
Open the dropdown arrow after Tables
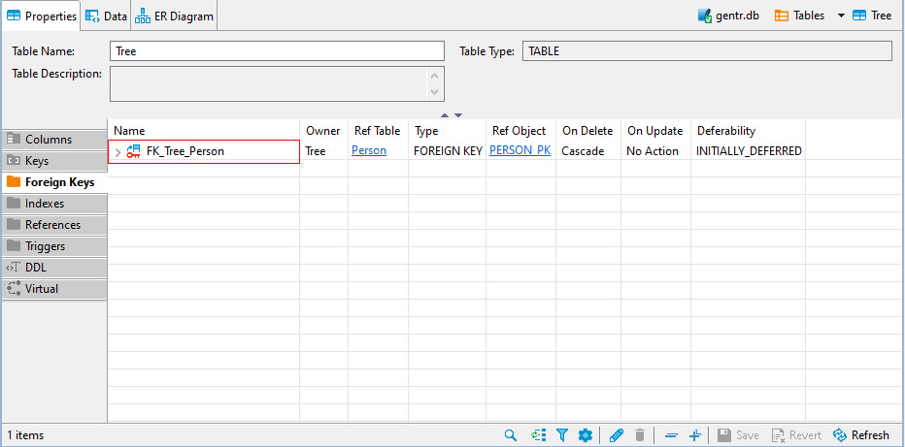click(x=841, y=16)
